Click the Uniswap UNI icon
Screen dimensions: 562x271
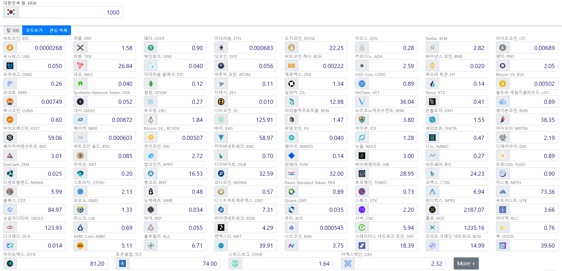pyautogui.click(x=10, y=66)
